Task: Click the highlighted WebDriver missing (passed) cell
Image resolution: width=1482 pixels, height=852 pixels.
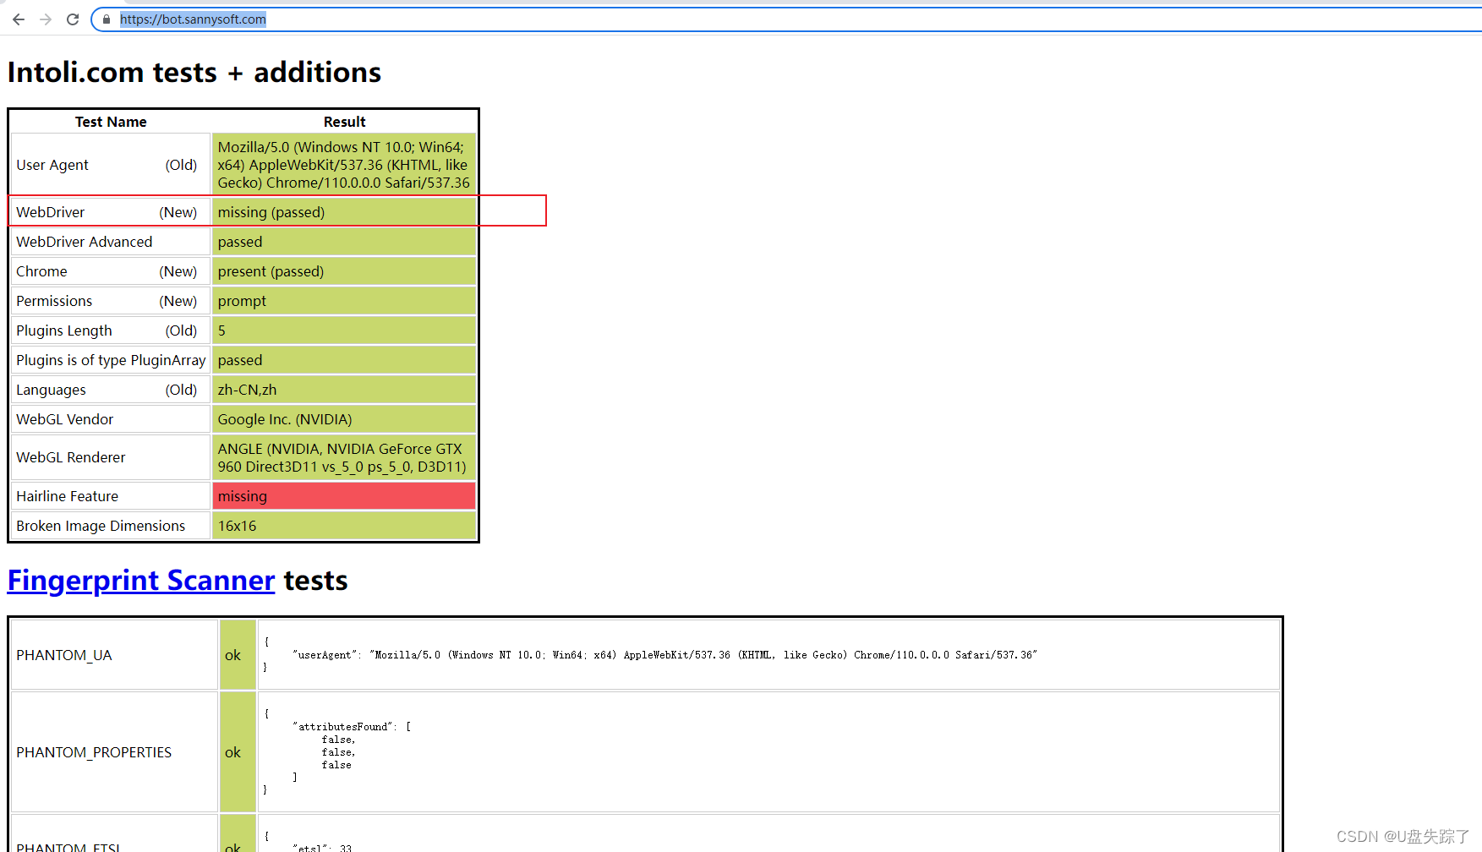Action: (x=271, y=211)
